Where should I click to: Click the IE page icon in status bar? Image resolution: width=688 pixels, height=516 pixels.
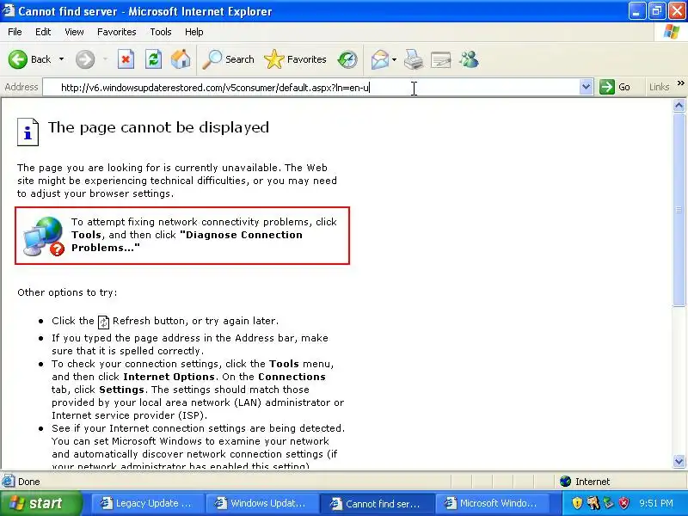click(8, 482)
